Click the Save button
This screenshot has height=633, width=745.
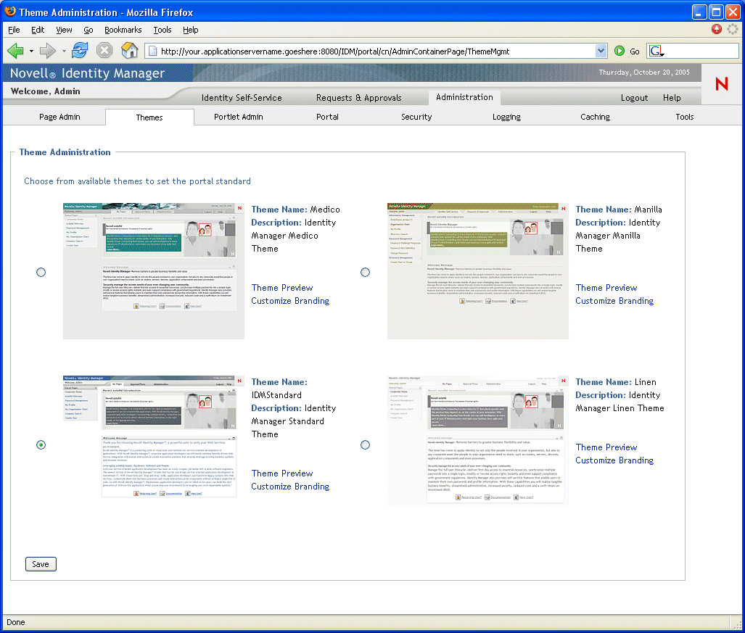coord(41,564)
